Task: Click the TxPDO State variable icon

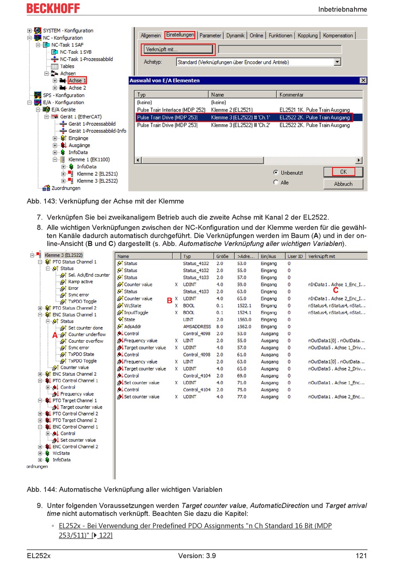Action: pos(63,354)
